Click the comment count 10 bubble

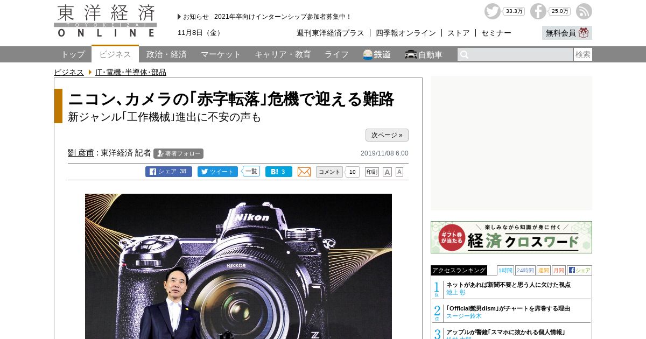(x=352, y=172)
